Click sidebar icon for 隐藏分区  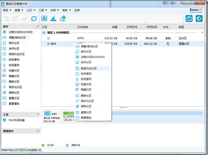click(x=5, y=76)
